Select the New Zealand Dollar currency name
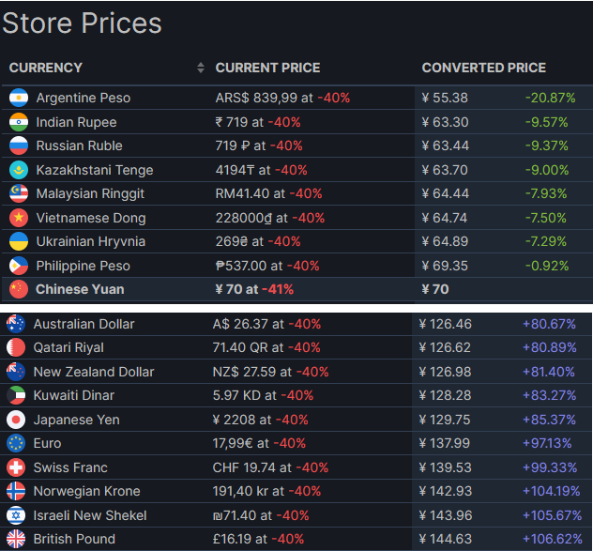 point(94,372)
